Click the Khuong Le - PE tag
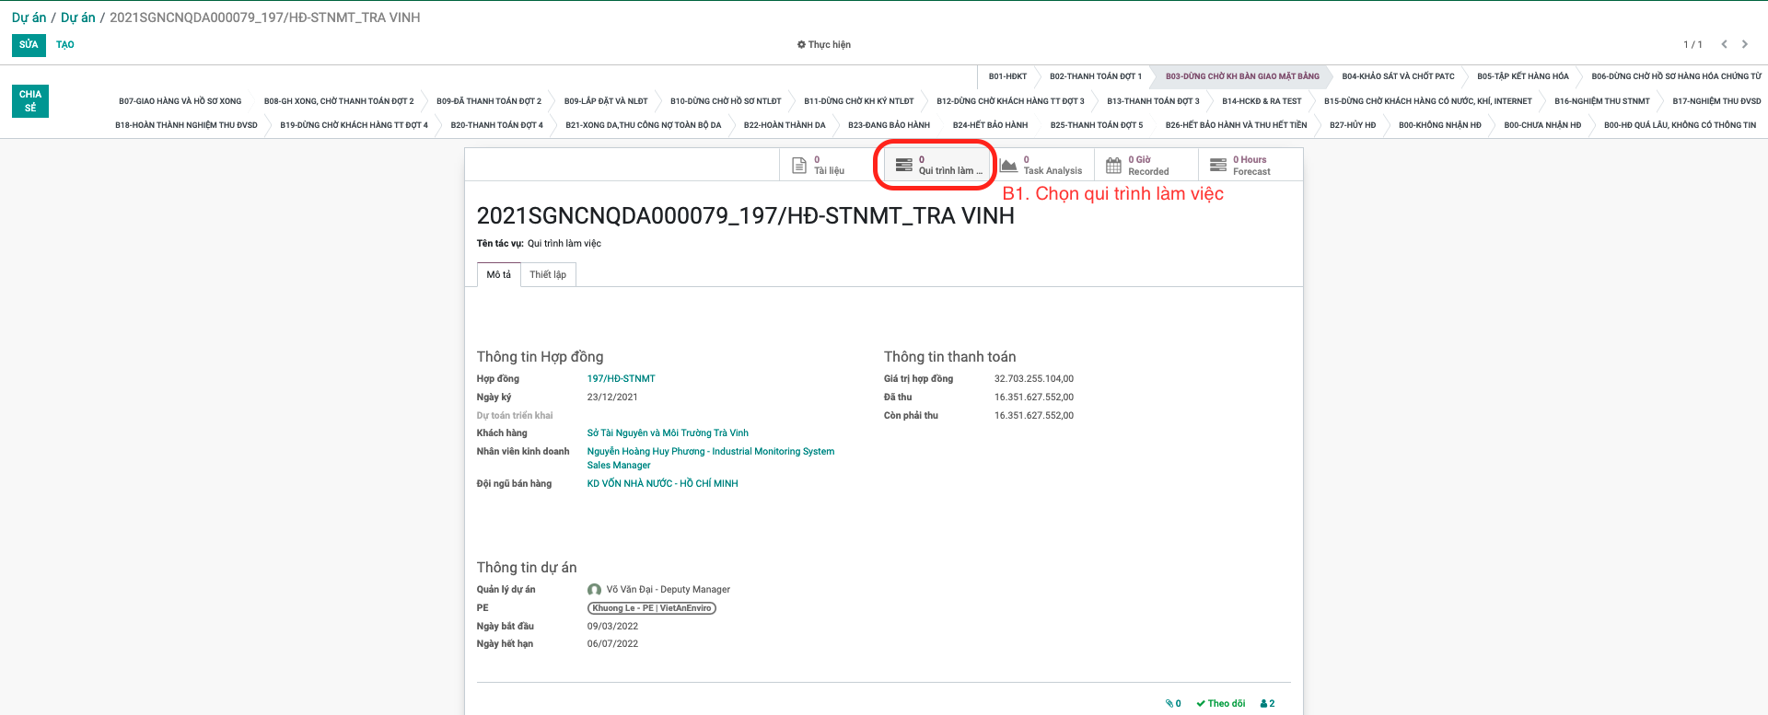This screenshot has height=715, width=1768. (x=652, y=608)
